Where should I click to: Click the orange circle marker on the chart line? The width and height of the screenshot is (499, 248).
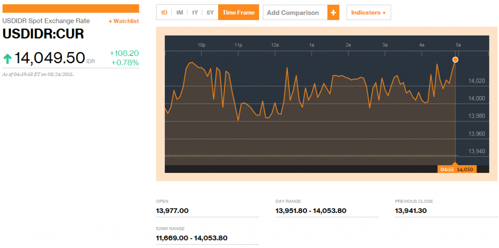[x=455, y=59]
